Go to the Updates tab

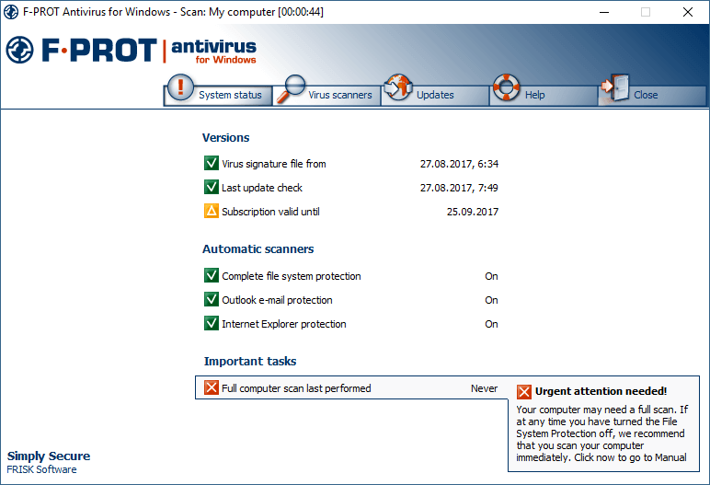click(435, 95)
